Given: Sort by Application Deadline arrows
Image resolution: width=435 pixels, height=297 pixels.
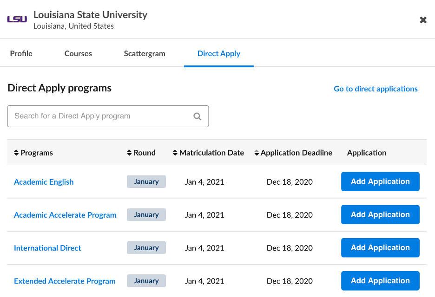Looking at the screenshot, I should pyautogui.click(x=257, y=153).
